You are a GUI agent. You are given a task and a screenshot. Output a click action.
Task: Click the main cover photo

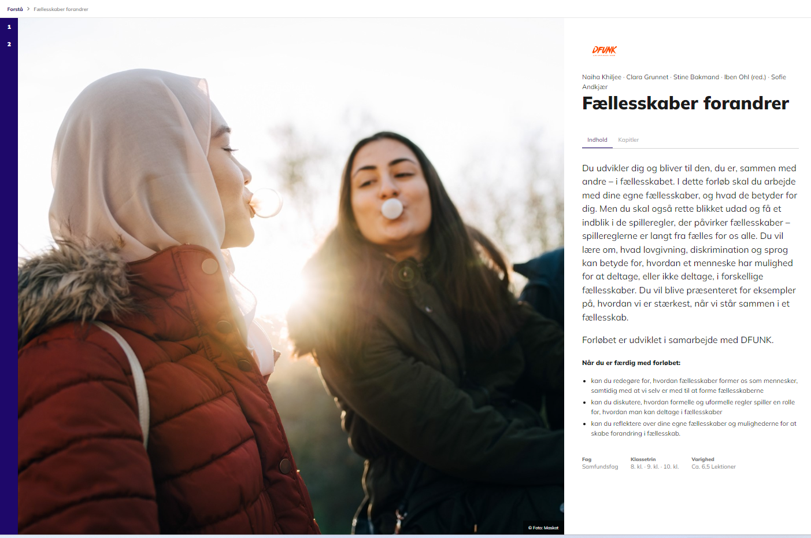291,276
